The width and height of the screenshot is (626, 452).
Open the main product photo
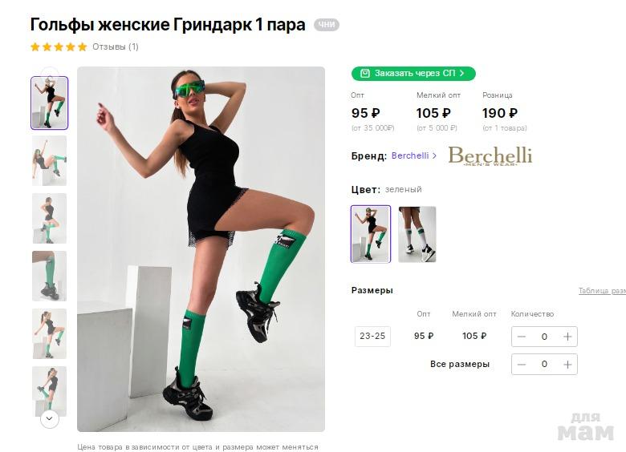point(201,249)
